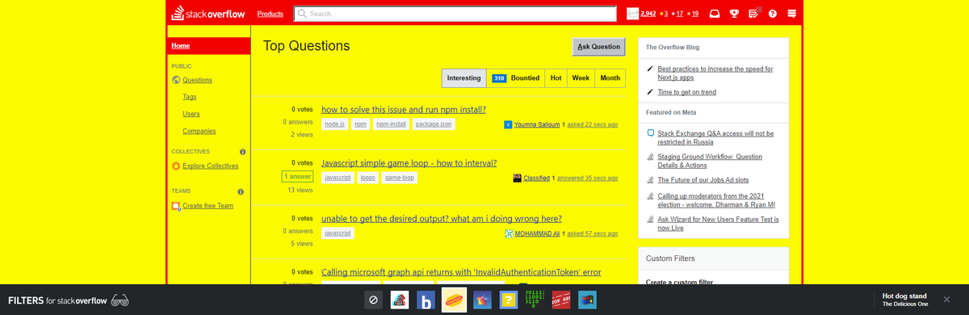
Task: Open Staging Ground Workflow meta post
Action: pos(710,161)
